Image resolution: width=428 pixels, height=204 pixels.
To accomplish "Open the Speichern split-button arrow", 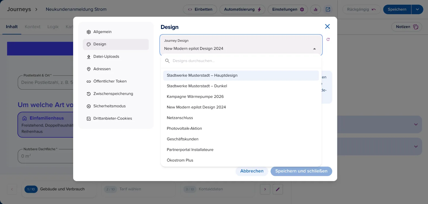I will tap(417, 9).
